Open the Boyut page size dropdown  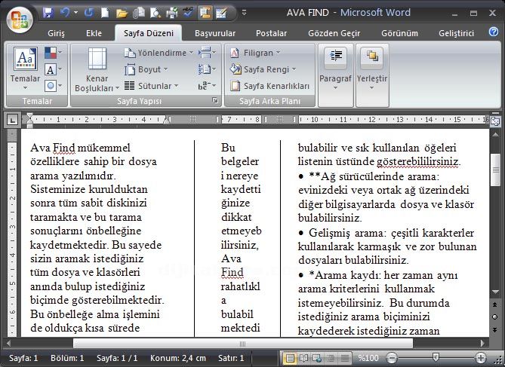(x=146, y=69)
